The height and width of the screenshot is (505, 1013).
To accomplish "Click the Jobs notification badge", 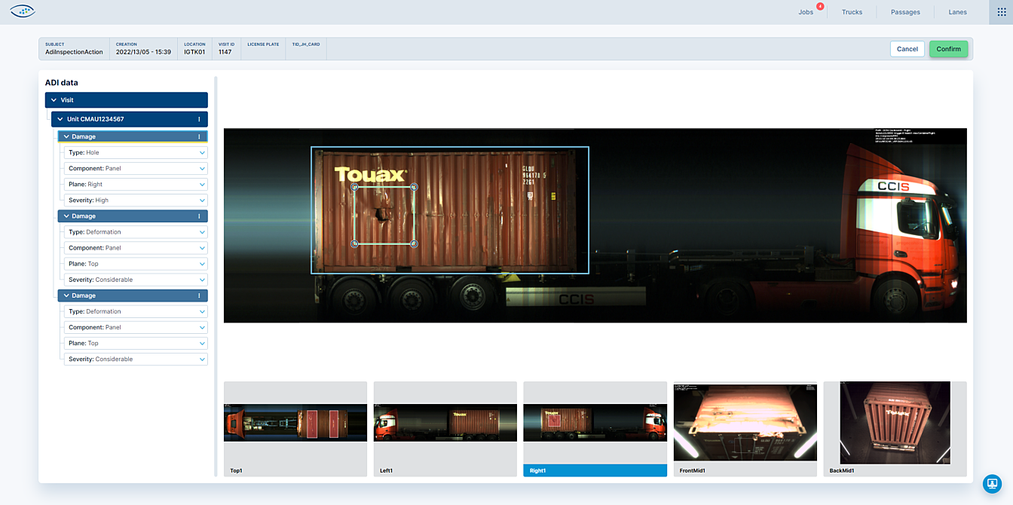I will 820,7.
